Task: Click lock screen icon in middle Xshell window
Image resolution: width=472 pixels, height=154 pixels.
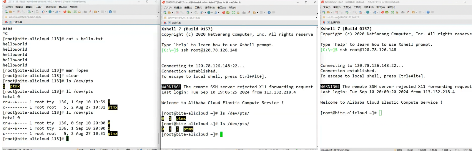Action: point(238,12)
